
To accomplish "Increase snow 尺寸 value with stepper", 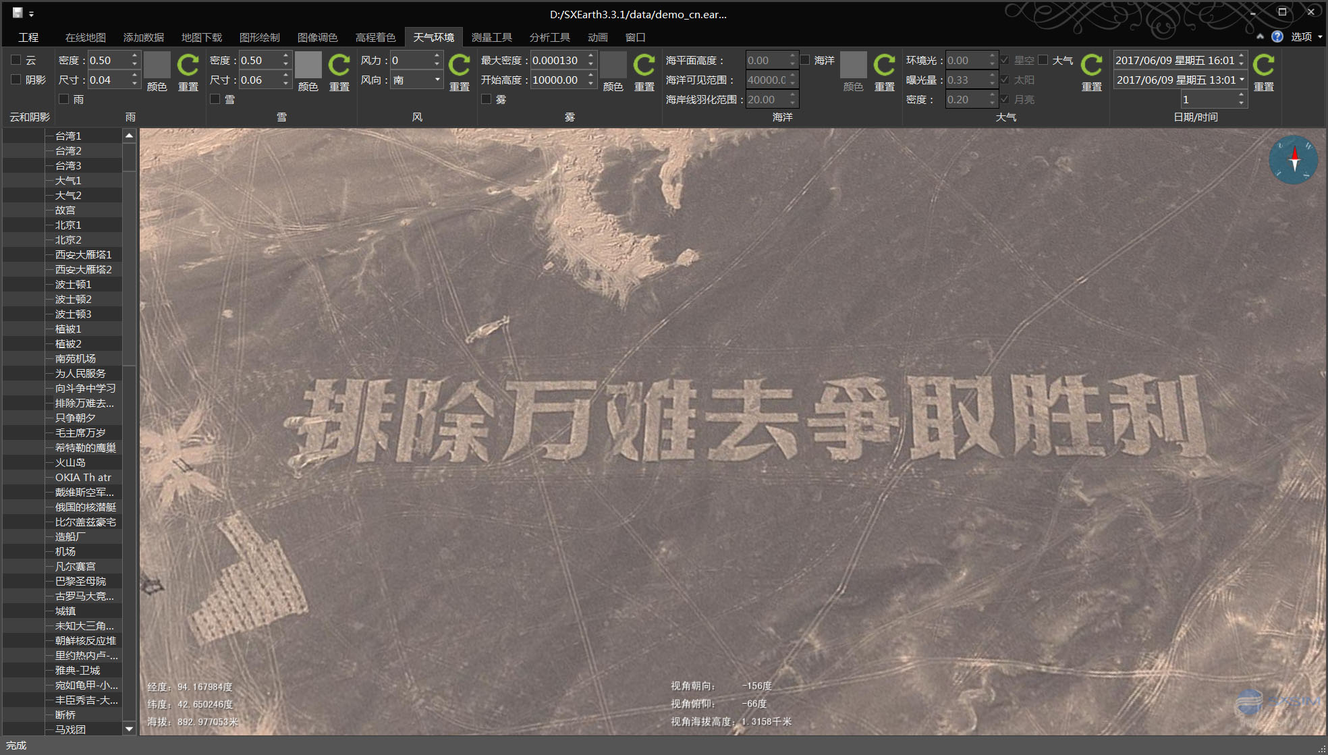I will tap(286, 76).
